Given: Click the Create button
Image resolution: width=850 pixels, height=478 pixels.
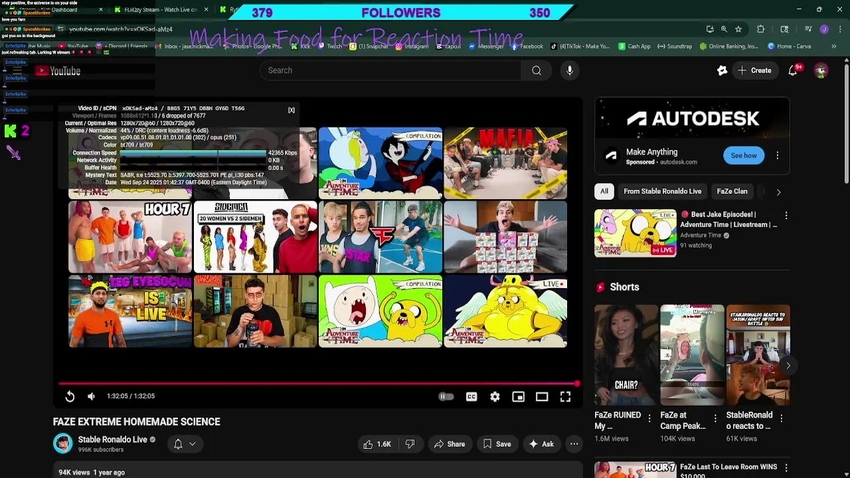Looking at the screenshot, I should point(754,70).
